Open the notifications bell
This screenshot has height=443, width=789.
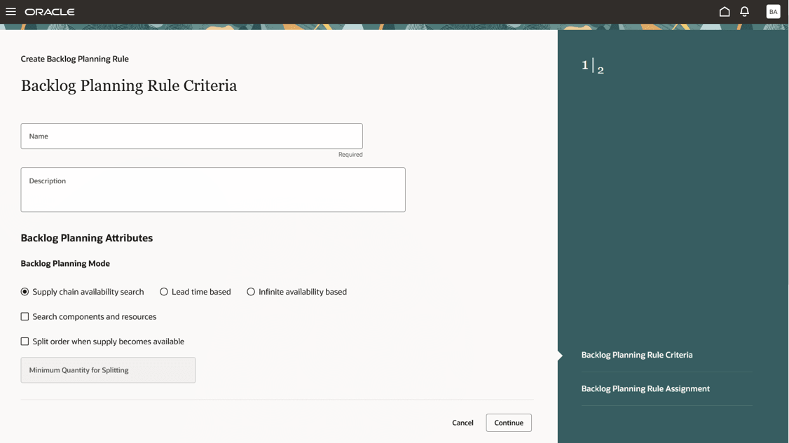point(744,11)
